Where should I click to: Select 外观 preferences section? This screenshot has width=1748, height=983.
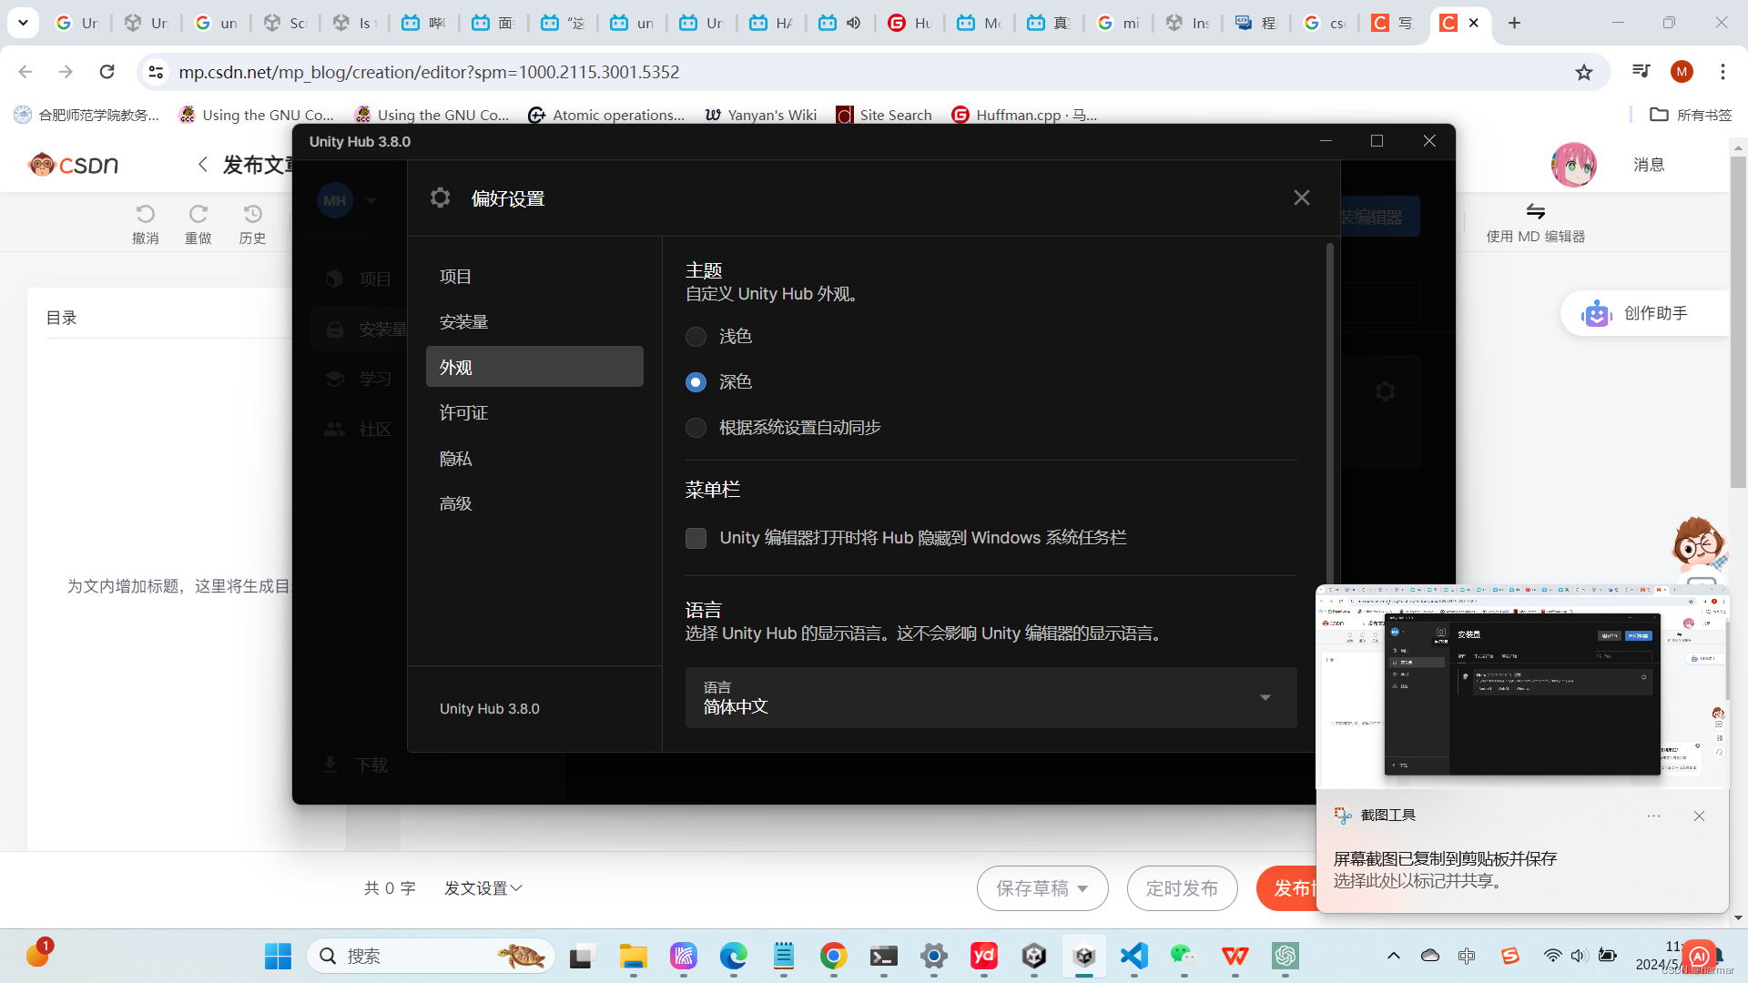click(x=534, y=367)
